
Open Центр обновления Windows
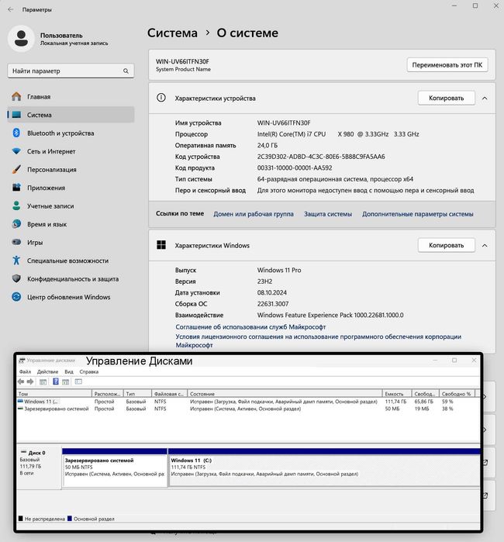(x=71, y=297)
